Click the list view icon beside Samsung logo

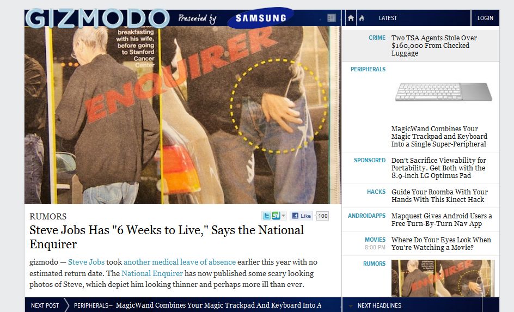(x=331, y=19)
